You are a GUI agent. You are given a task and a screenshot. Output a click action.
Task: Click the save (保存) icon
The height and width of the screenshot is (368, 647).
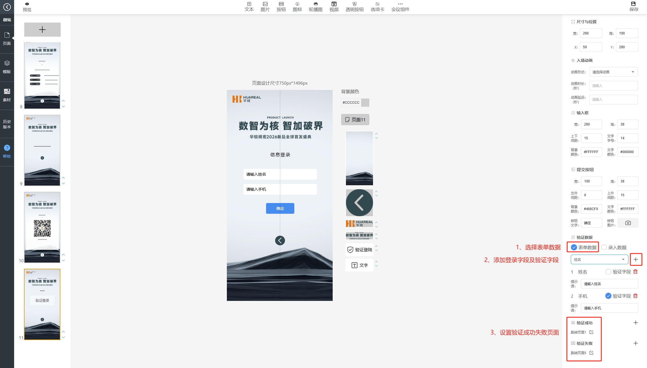[633, 4]
